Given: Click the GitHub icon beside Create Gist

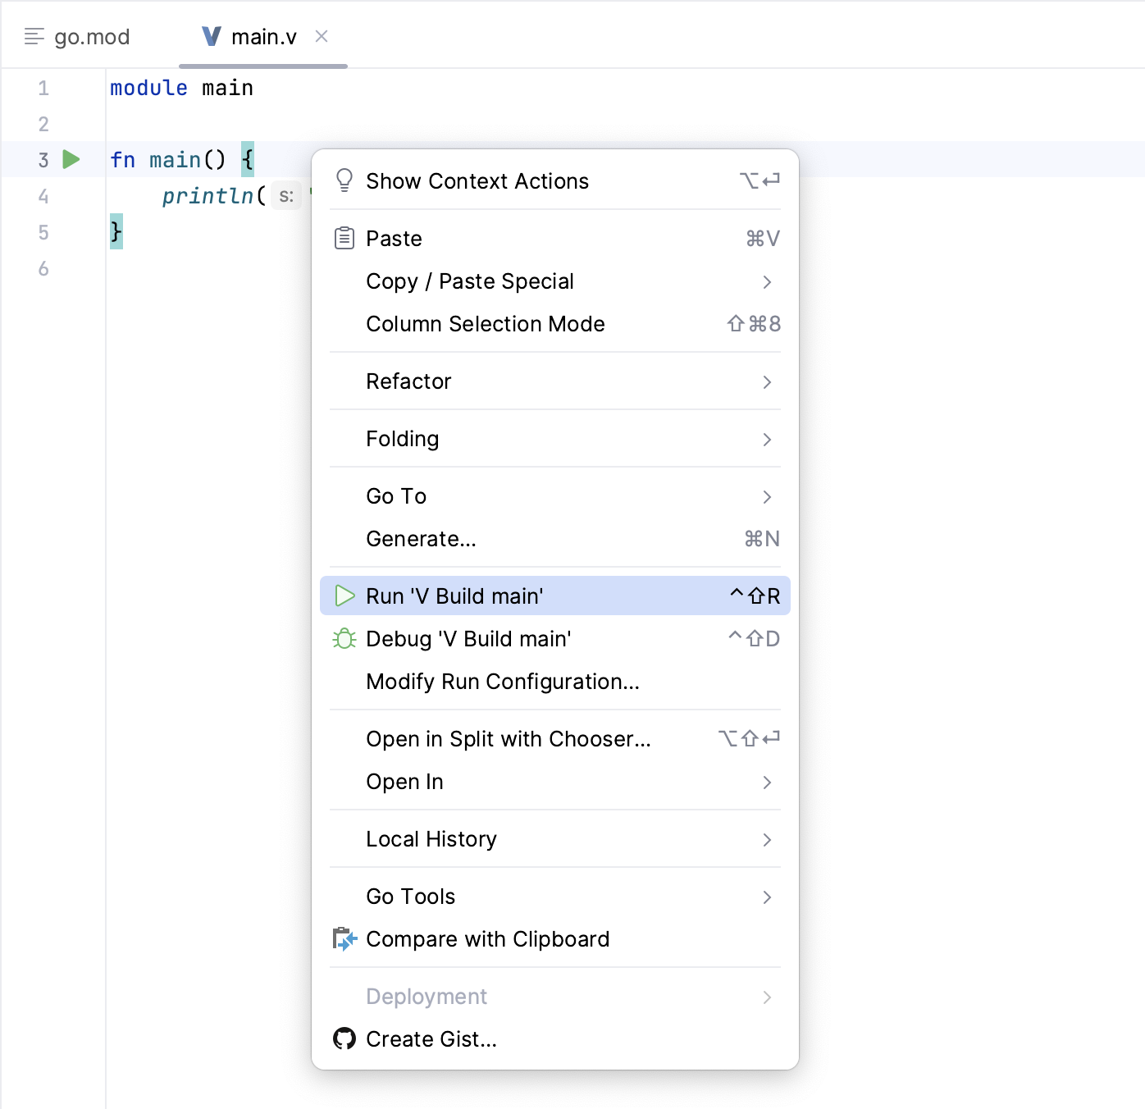Looking at the screenshot, I should (x=344, y=1039).
